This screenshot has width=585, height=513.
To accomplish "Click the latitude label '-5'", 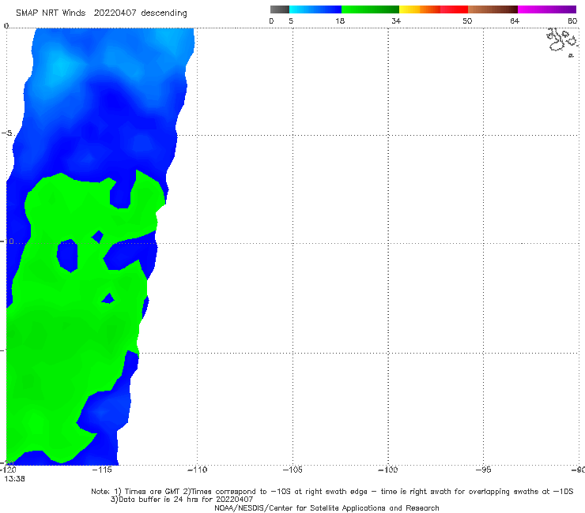I will 6,133.
